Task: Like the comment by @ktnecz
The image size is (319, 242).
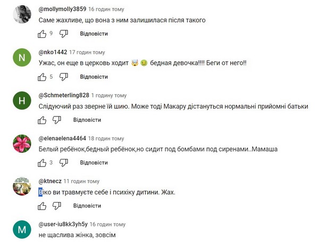Action: tap(43, 206)
